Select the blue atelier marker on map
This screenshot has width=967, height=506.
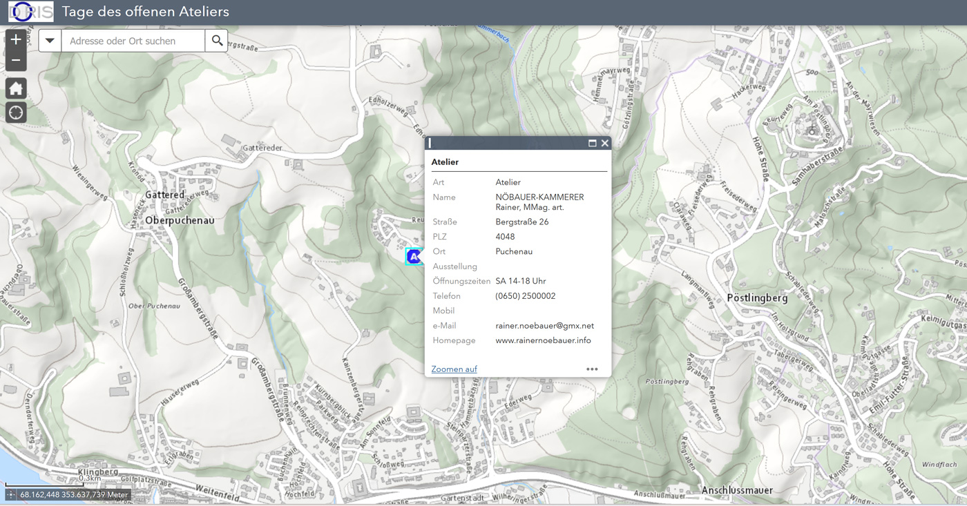pos(414,257)
